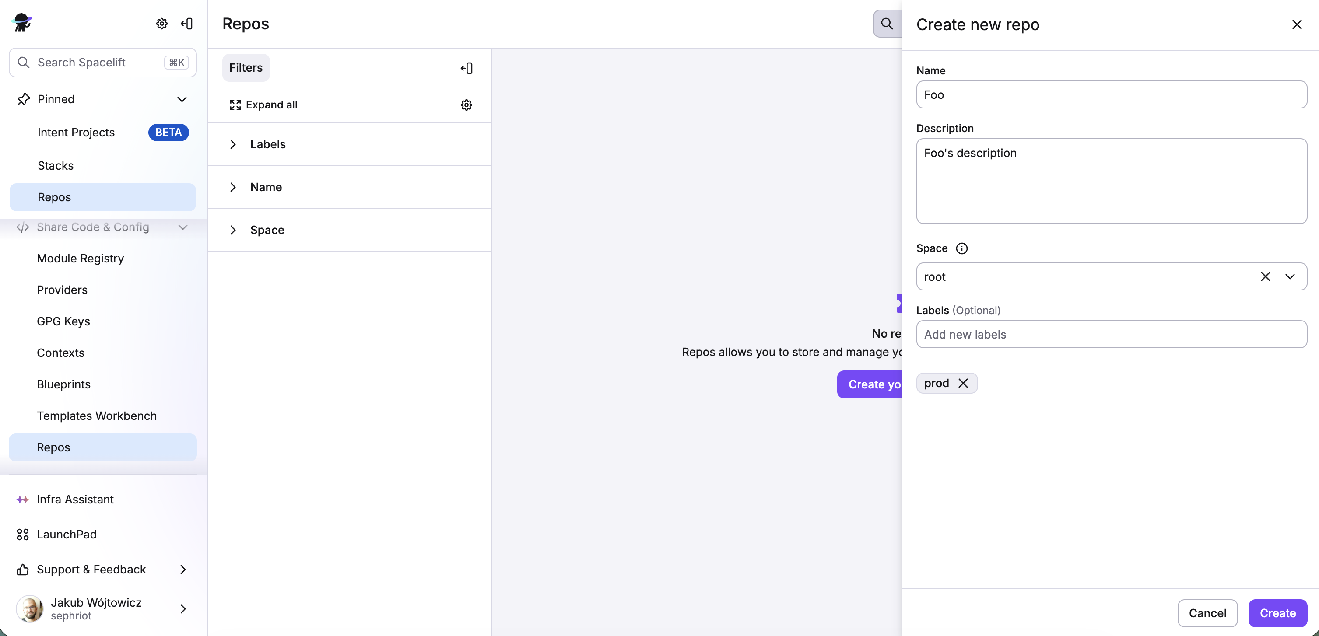Click the Space info icon
The image size is (1319, 636).
click(962, 248)
